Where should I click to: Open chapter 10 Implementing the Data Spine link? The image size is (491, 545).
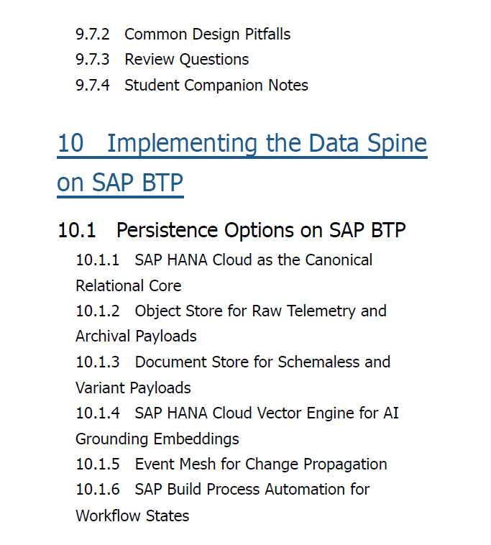pos(242,144)
